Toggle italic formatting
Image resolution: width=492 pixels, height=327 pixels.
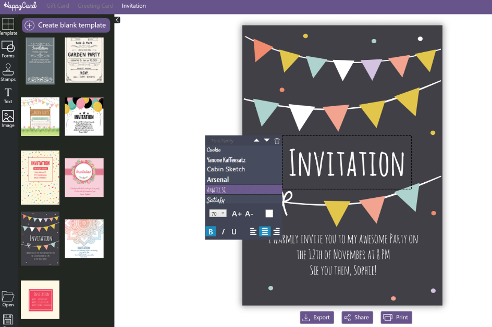click(x=223, y=232)
